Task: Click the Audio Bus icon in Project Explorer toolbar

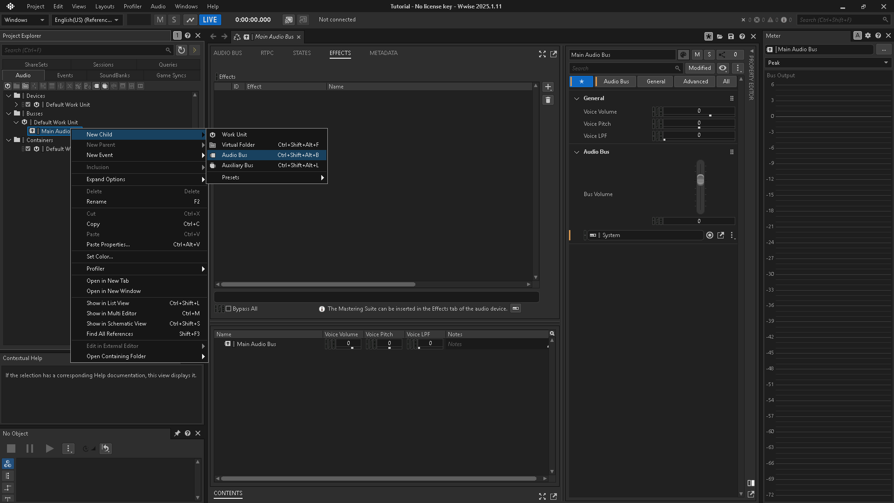Action: click(96, 86)
